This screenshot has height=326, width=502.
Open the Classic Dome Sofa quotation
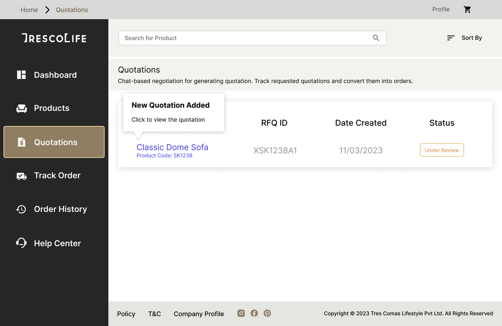[x=172, y=147]
